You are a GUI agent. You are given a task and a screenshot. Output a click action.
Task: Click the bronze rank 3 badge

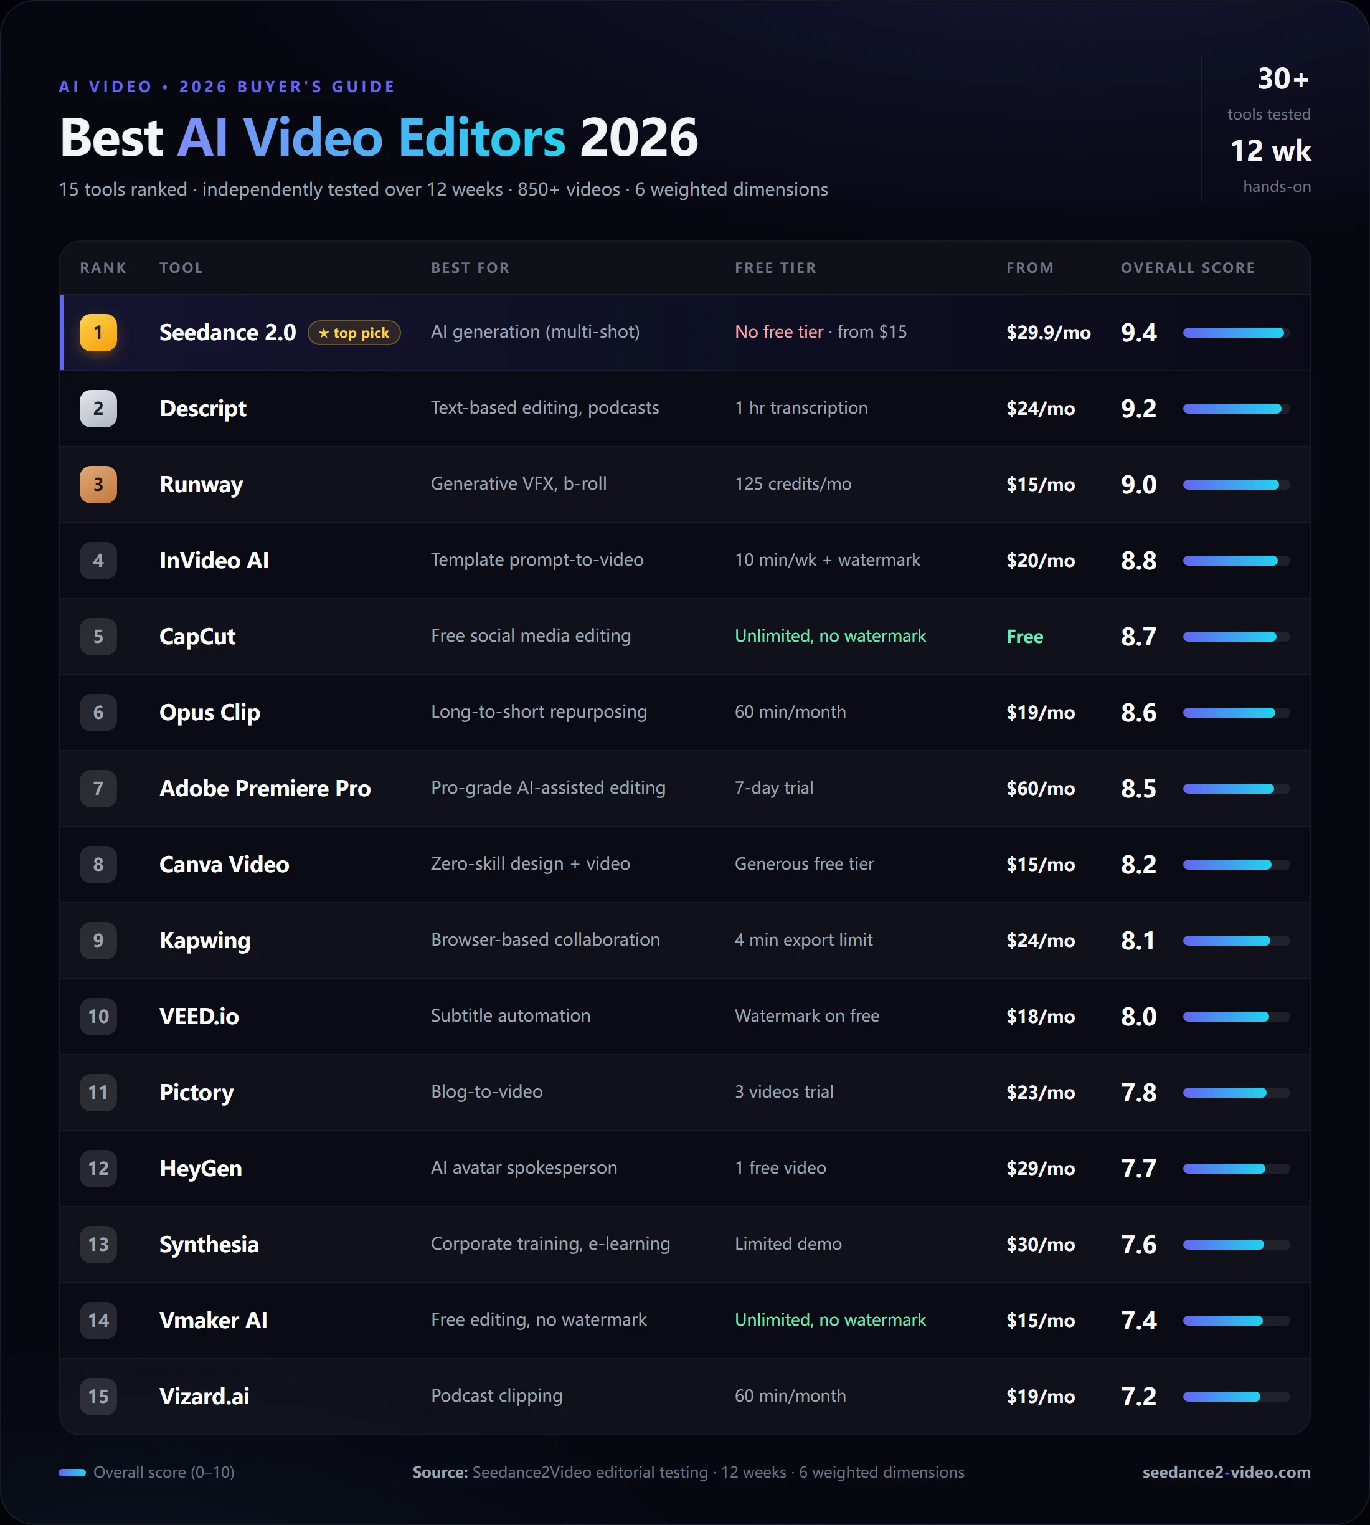(x=98, y=485)
